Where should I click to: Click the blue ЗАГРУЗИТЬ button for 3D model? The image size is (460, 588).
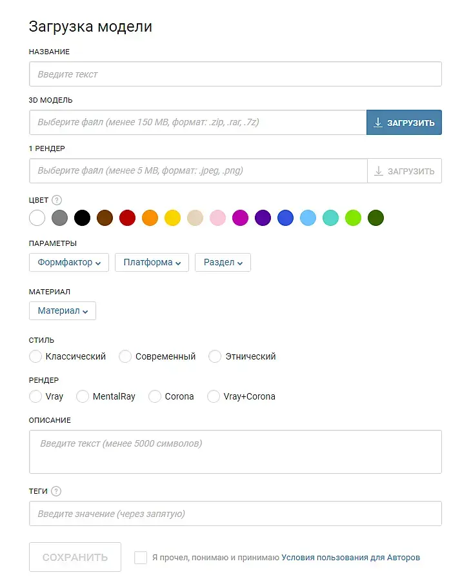pos(404,123)
